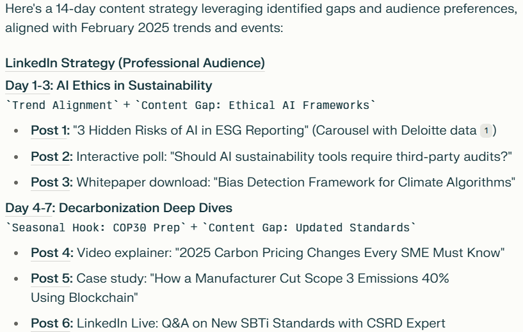Click the Seasonal Hook: COP30 Prep code tag

[x=96, y=228]
